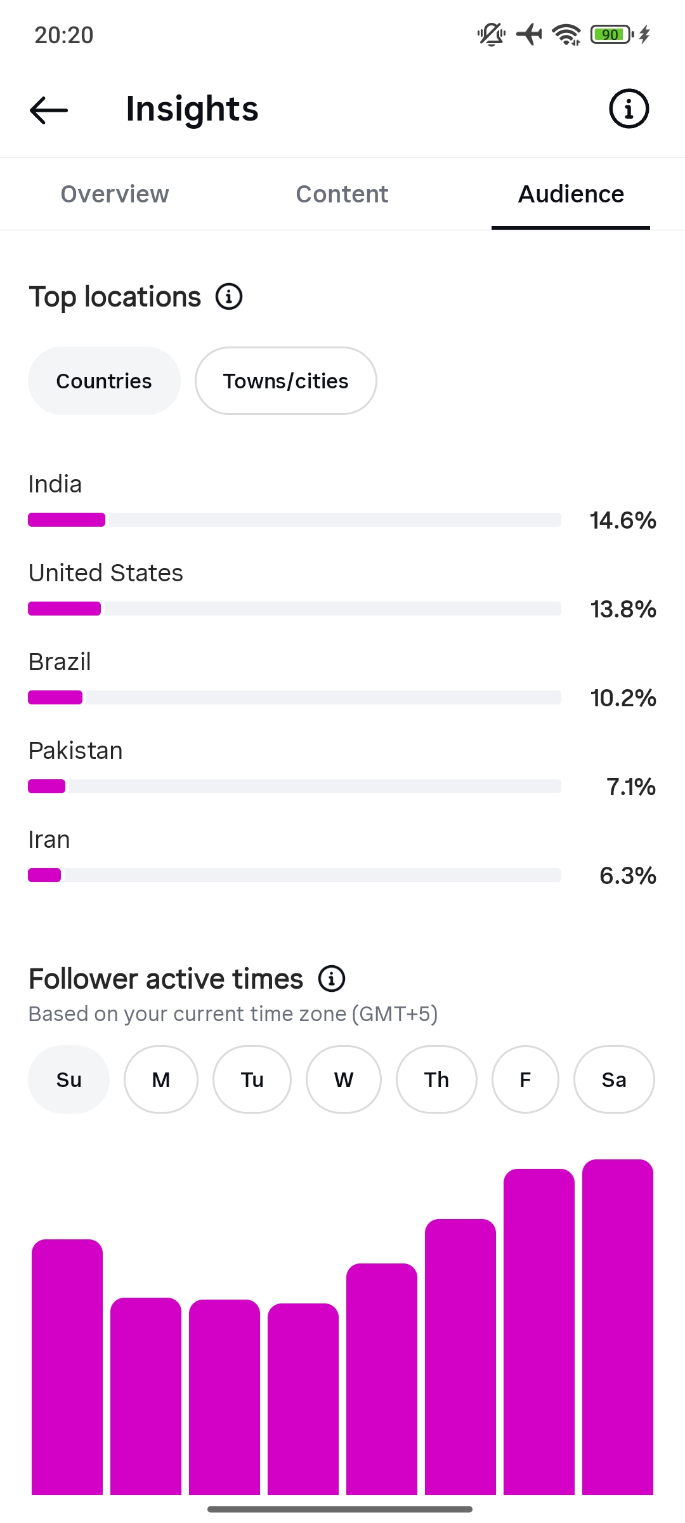Select the Towns/cities filter chip
This screenshot has height=1523, width=685.
click(x=286, y=381)
